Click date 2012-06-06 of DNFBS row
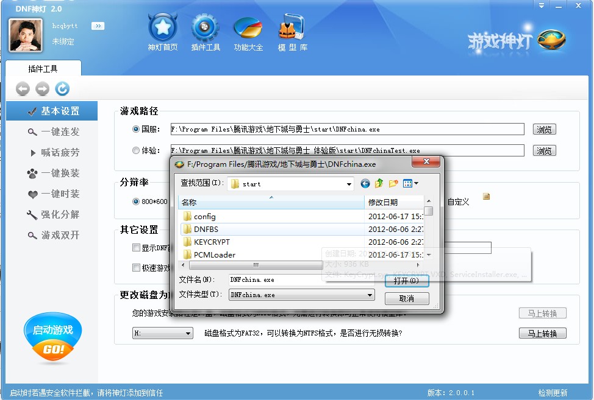Viewport: 594px width, 400px height. point(395,229)
